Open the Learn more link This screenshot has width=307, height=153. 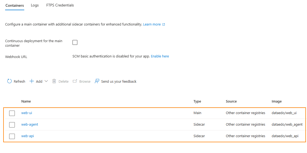pos(152,24)
